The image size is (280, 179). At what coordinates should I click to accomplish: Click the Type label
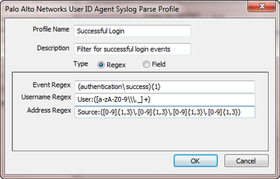[x=81, y=64]
